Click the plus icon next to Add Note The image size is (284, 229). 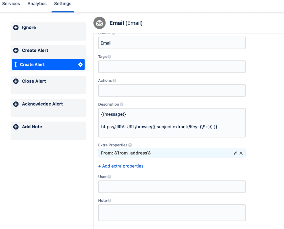coord(16,127)
